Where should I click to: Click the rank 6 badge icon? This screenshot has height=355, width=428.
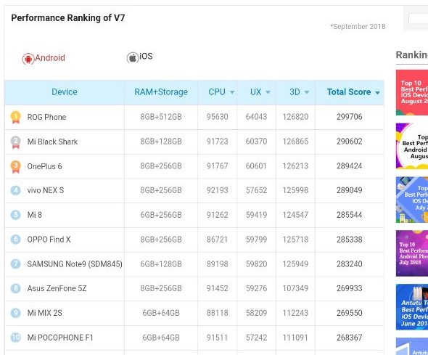pos(15,240)
